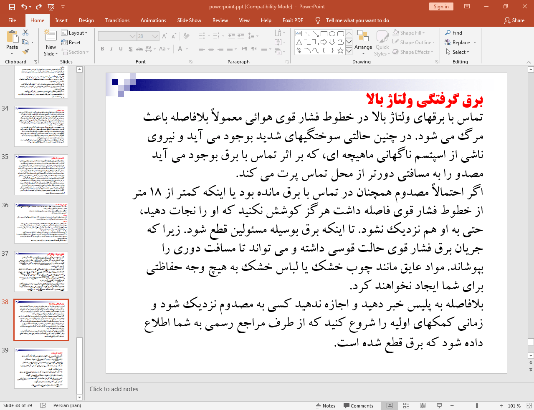Switch to Reading View

click(x=423, y=405)
